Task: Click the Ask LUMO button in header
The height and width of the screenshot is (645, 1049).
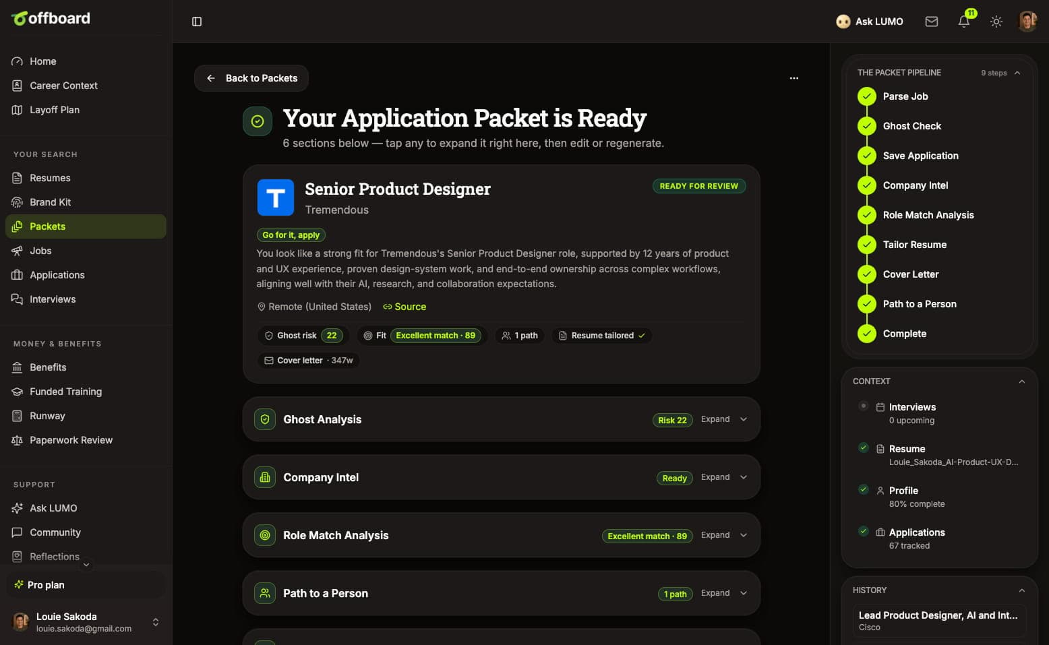Action: (870, 22)
